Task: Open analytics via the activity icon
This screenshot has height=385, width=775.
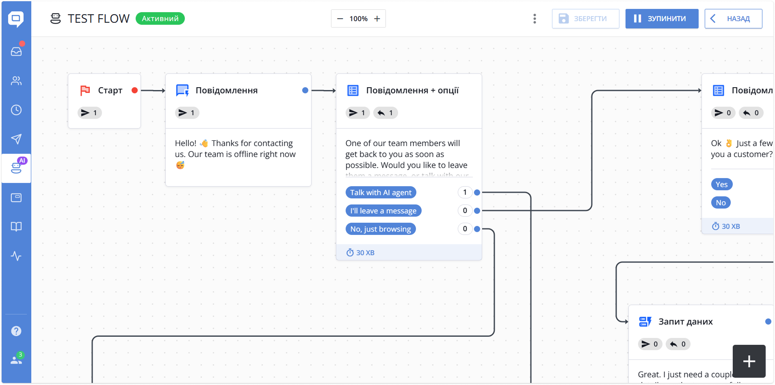Action: tap(16, 256)
